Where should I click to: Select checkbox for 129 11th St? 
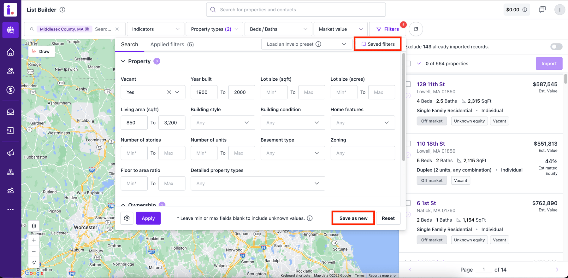point(408,84)
